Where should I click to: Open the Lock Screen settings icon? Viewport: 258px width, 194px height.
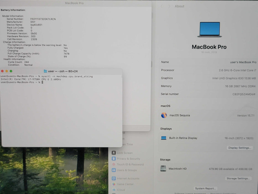[x=114, y=153]
